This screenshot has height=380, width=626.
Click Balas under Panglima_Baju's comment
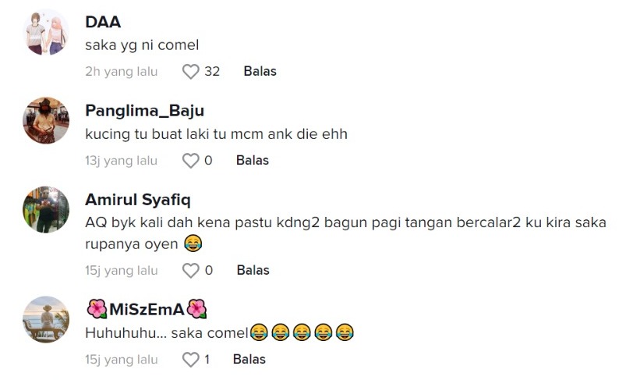click(253, 161)
